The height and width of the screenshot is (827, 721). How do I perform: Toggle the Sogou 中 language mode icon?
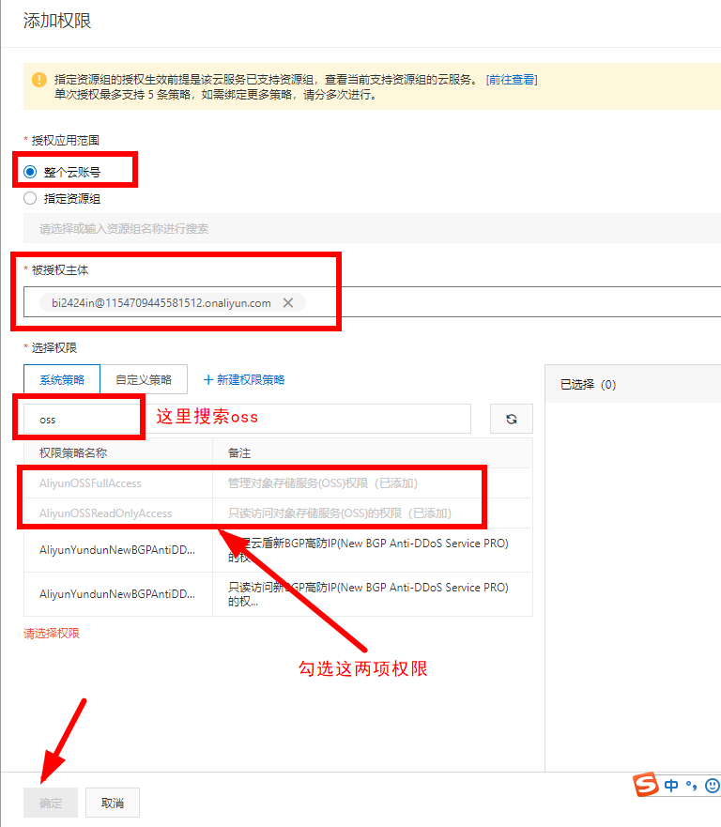[x=671, y=786]
